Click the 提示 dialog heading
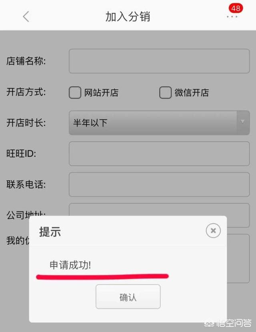Viewport: 256px width, 332px height. [x=50, y=231]
